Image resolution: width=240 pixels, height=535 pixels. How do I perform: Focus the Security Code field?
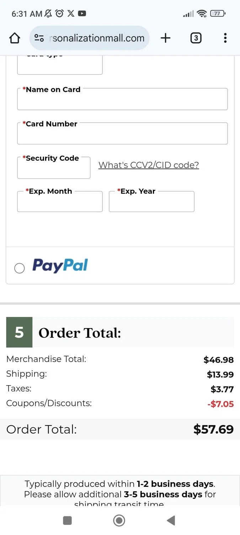(x=54, y=169)
